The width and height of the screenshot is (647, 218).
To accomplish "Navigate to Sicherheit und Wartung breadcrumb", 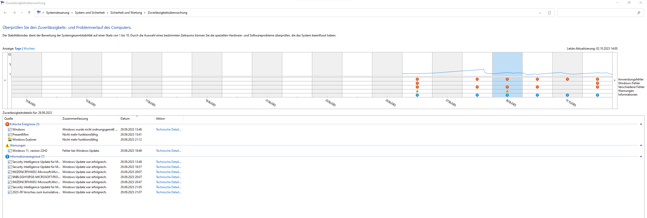I will point(126,13).
